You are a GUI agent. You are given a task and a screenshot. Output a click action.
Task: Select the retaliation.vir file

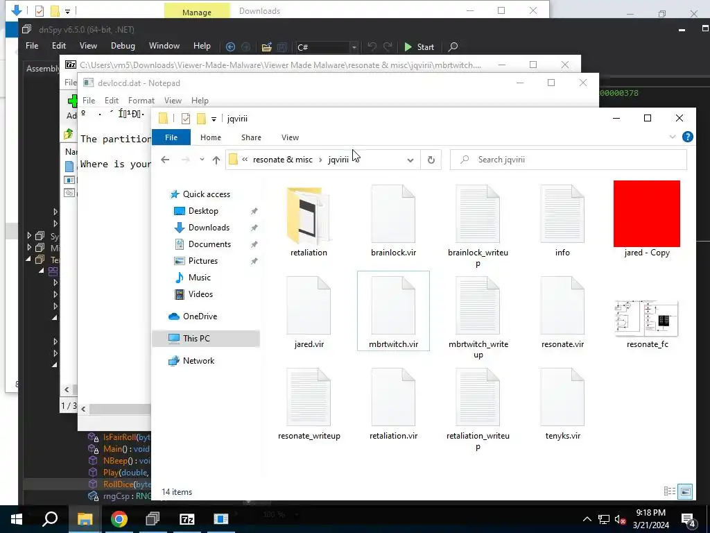(x=393, y=405)
